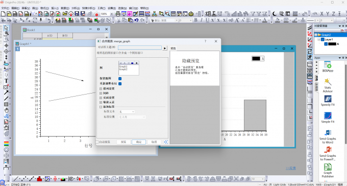The width and height of the screenshot is (347, 186).
Task: Click the Add App icon
Action: [x=328, y=64]
